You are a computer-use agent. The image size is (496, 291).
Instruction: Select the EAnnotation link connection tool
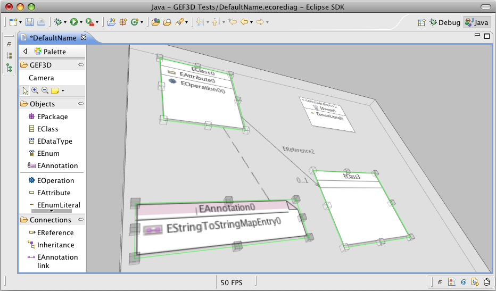(x=52, y=261)
